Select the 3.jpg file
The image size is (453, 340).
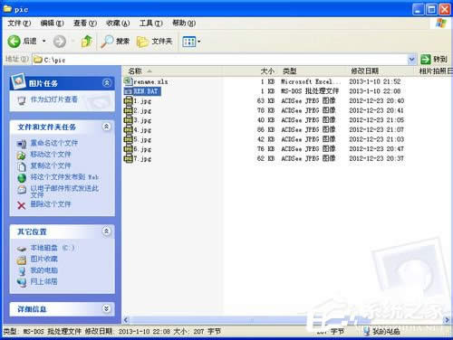[142, 120]
